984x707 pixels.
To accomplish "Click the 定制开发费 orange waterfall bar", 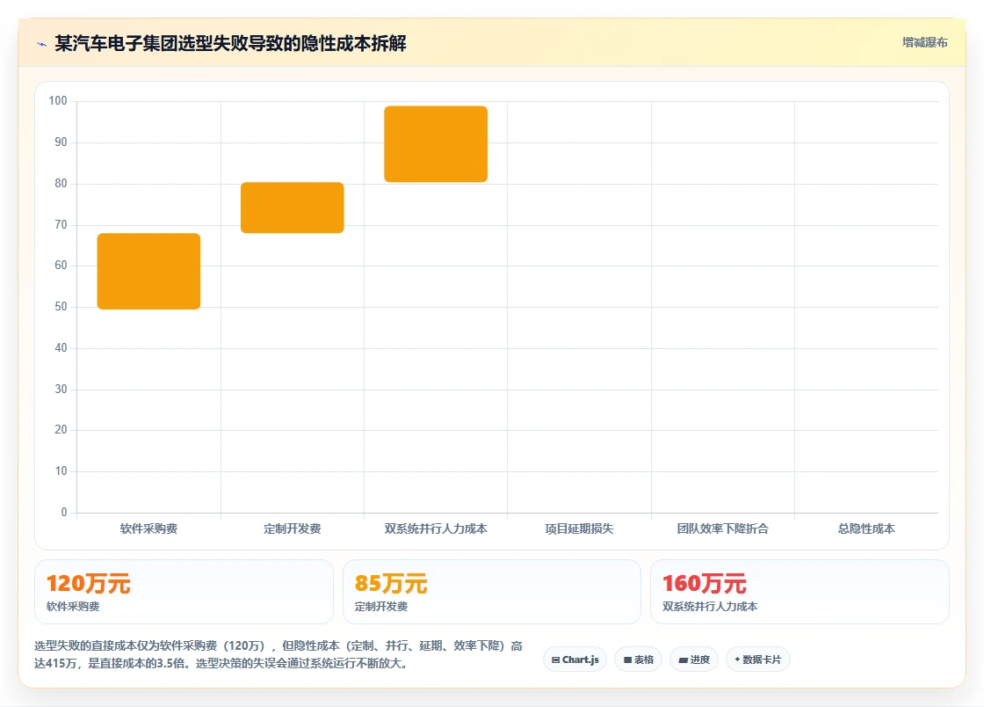I will [293, 208].
